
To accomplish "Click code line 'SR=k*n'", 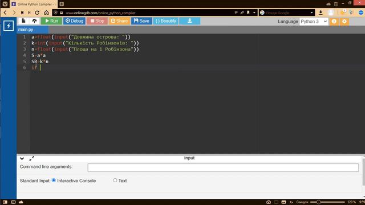I will pos(40,61).
